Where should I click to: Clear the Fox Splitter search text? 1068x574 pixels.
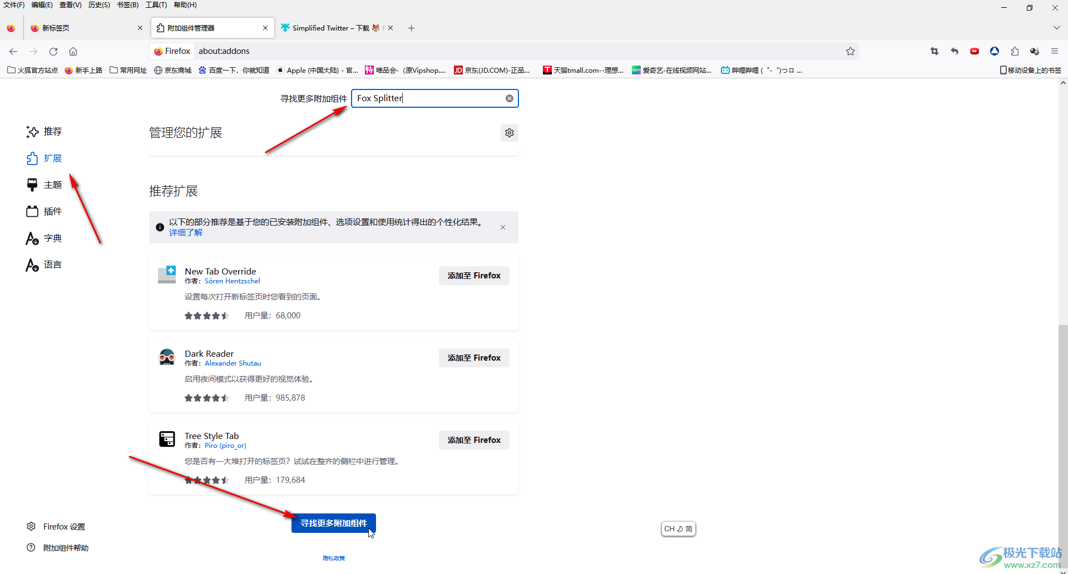[x=510, y=98]
